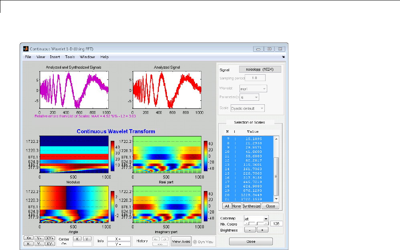Click the X+ zoom button
The image size is (400, 250).
click(28, 238)
